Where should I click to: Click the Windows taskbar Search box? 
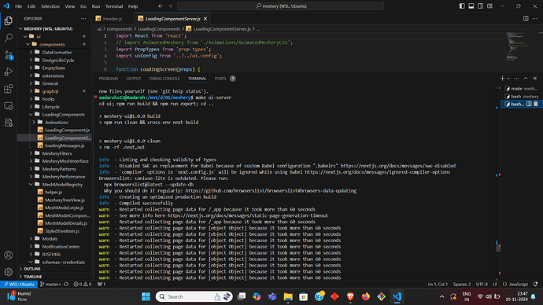(194, 296)
